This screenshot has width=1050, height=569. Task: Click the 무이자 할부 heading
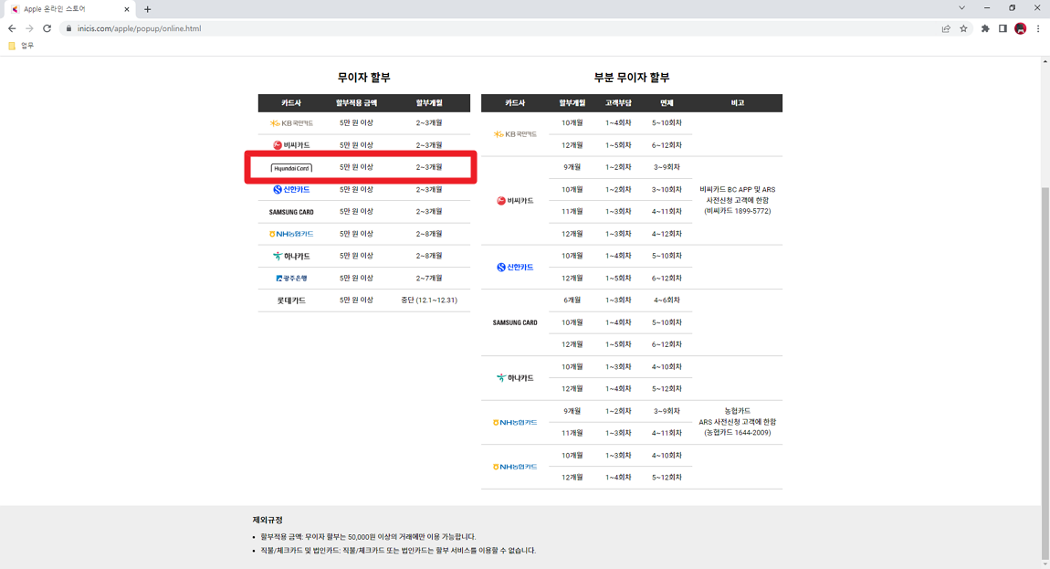tap(363, 78)
